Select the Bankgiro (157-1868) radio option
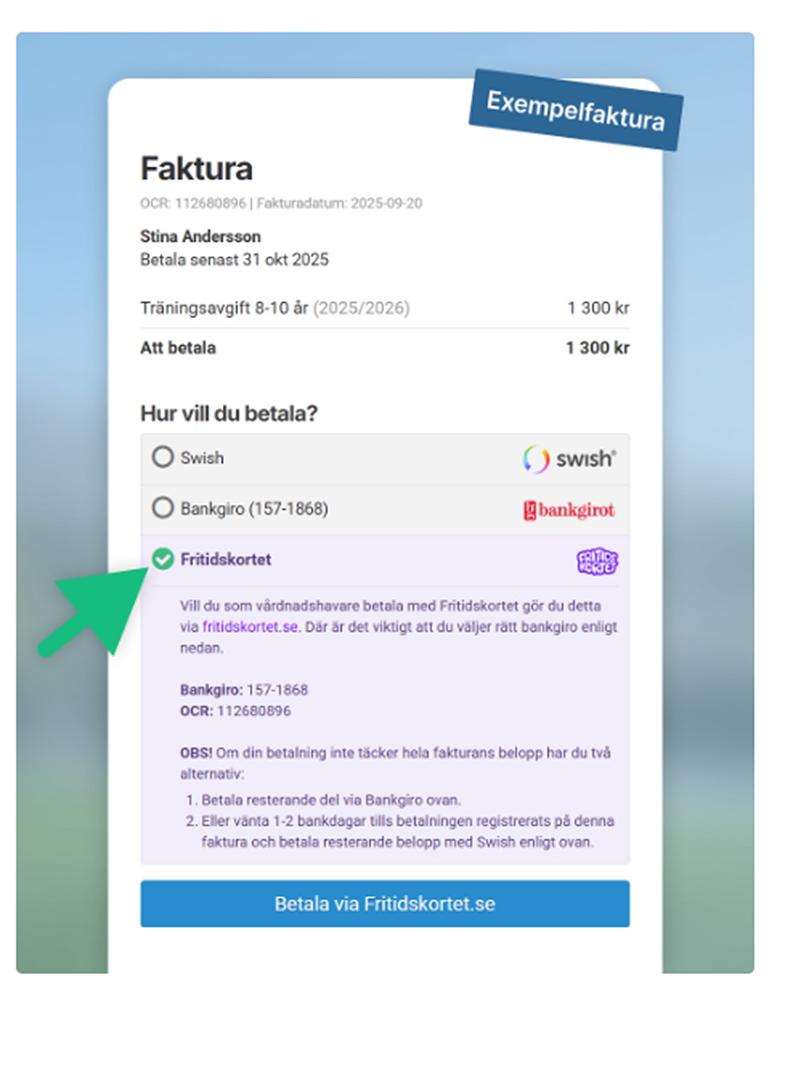This screenshot has height=1086, width=793. pos(163,507)
